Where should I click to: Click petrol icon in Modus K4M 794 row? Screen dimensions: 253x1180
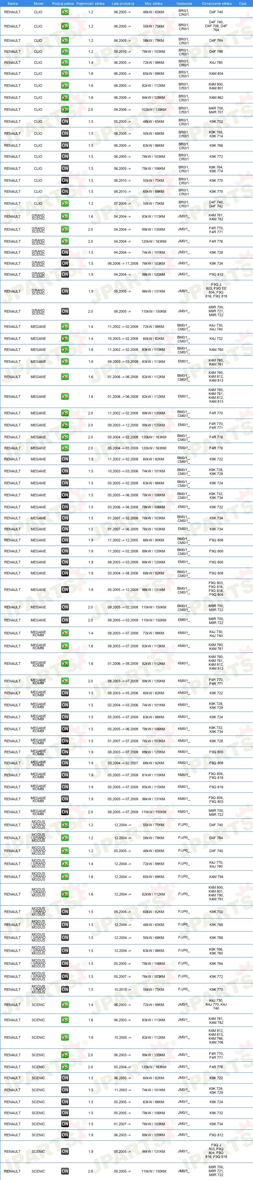pos(65,877)
